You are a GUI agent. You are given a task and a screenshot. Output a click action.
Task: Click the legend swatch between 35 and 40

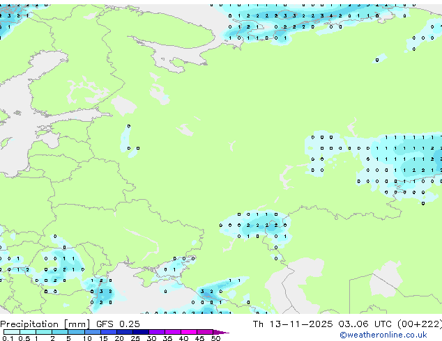pyautogui.click(x=173, y=332)
